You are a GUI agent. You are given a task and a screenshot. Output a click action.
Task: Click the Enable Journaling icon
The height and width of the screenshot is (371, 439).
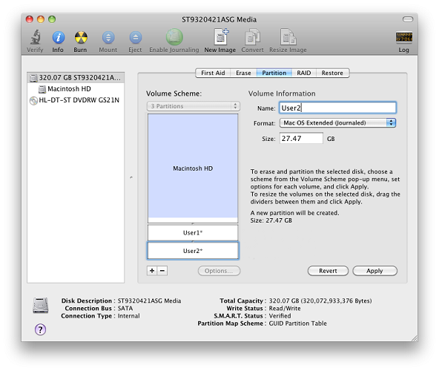tap(174, 37)
